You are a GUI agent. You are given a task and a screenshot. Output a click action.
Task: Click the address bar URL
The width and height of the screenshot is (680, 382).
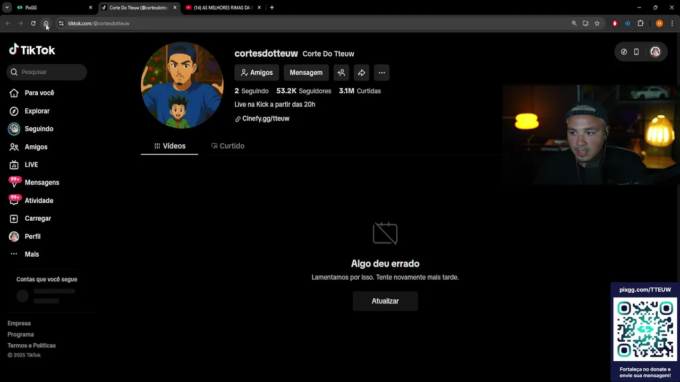click(99, 23)
